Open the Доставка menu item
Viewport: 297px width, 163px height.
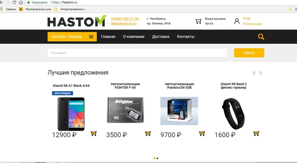(161, 36)
